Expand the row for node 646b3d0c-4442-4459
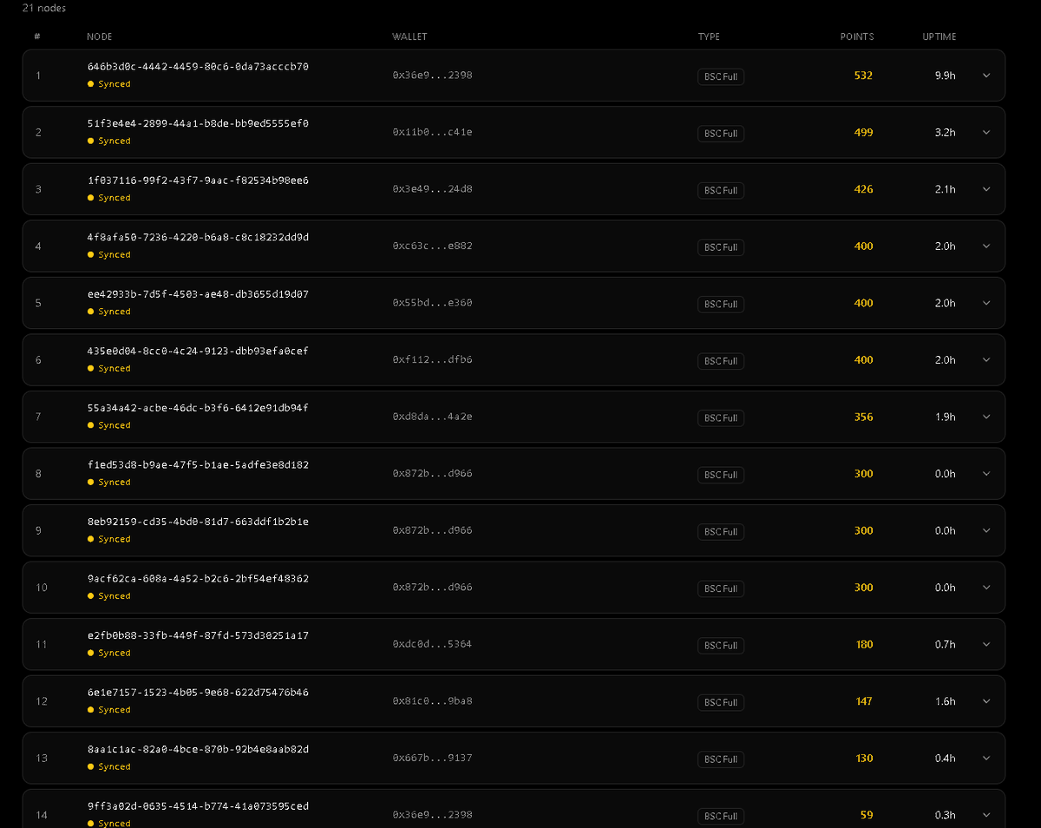The height and width of the screenshot is (828, 1041). click(x=986, y=76)
